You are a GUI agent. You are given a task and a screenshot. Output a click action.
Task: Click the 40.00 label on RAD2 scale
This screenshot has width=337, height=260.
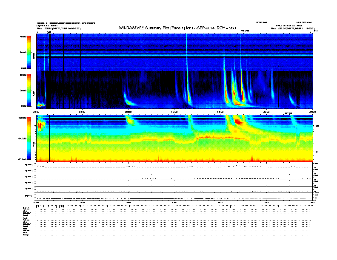point(23,37)
